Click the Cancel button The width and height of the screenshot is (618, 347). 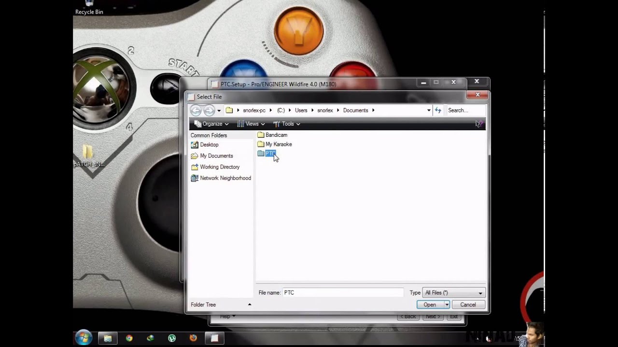[x=468, y=305]
